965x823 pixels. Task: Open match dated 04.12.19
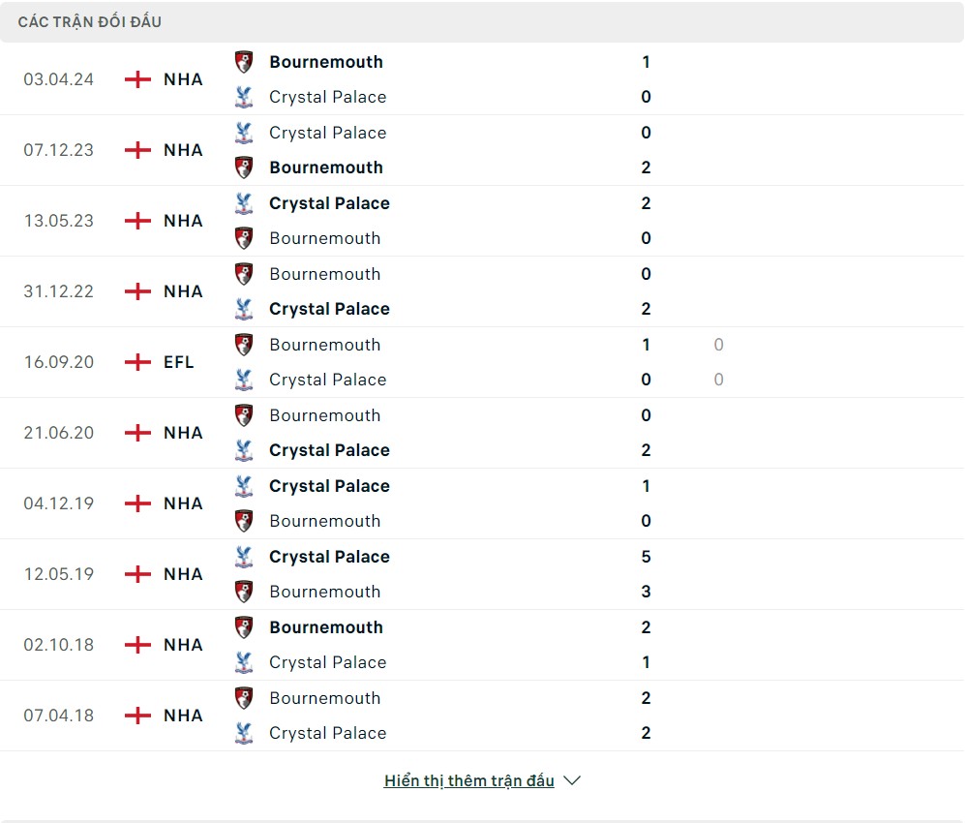(x=59, y=503)
